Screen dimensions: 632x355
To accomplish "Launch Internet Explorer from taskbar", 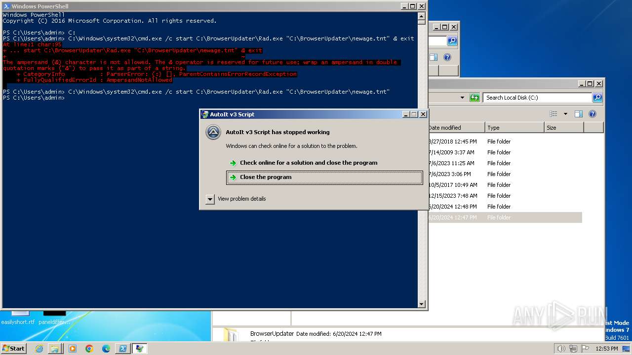I will [x=39, y=349].
